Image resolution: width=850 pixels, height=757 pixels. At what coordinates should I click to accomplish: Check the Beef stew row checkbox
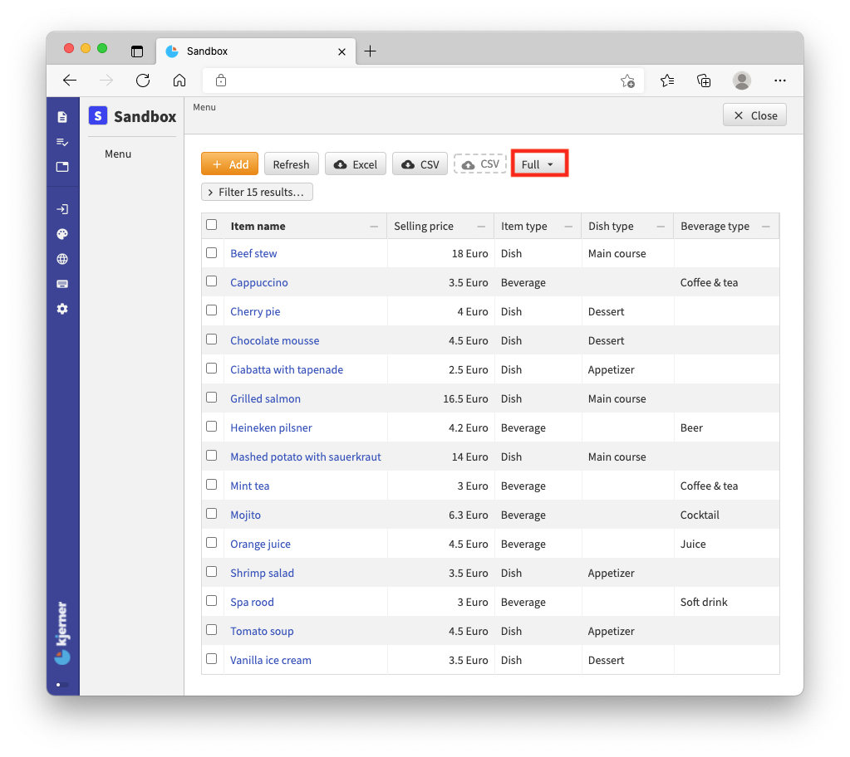click(x=211, y=253)
